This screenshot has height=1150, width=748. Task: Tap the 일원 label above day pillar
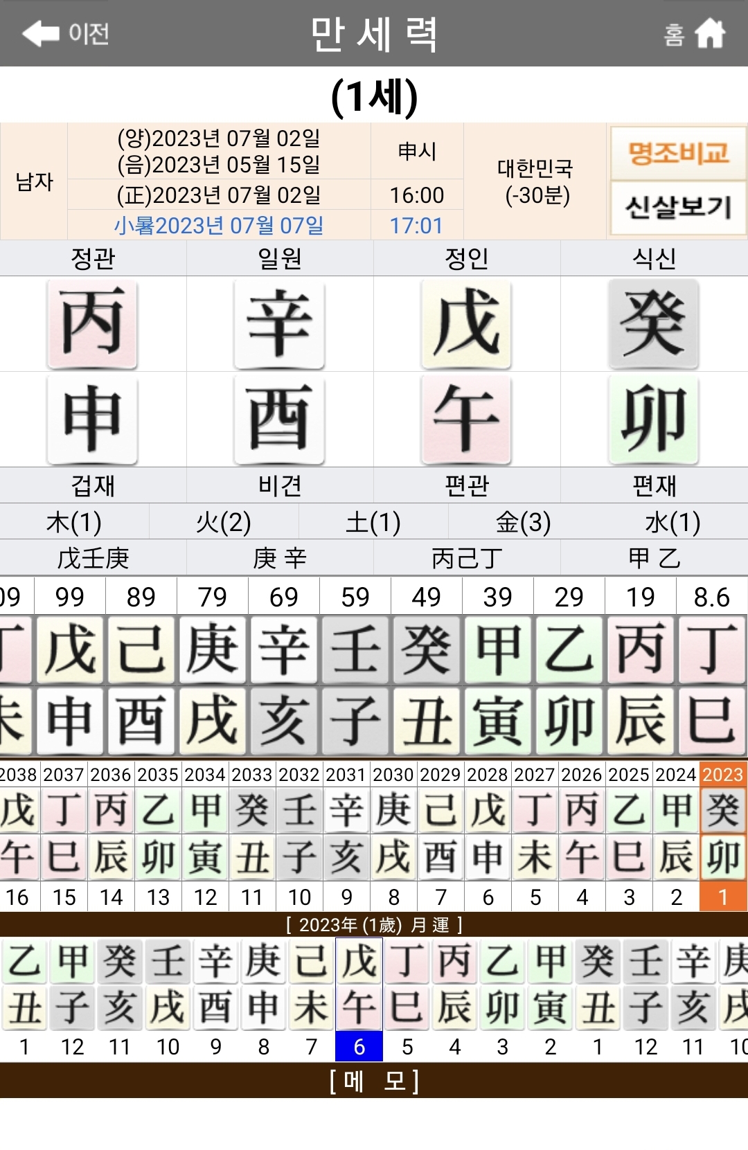pyautogui.click(x=280, y=258)
